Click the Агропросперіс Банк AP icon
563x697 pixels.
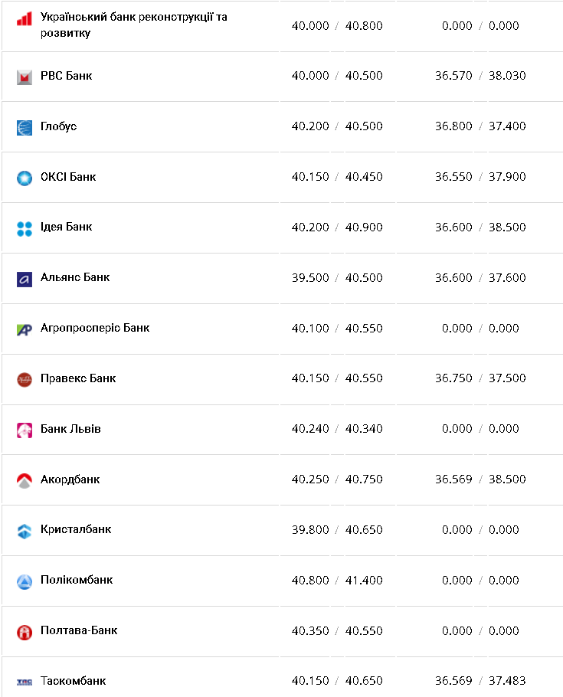point(25,329)
